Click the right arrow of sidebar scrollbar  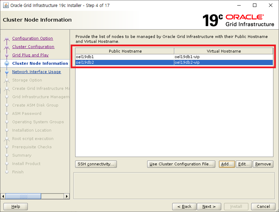[x=67, y=196]
